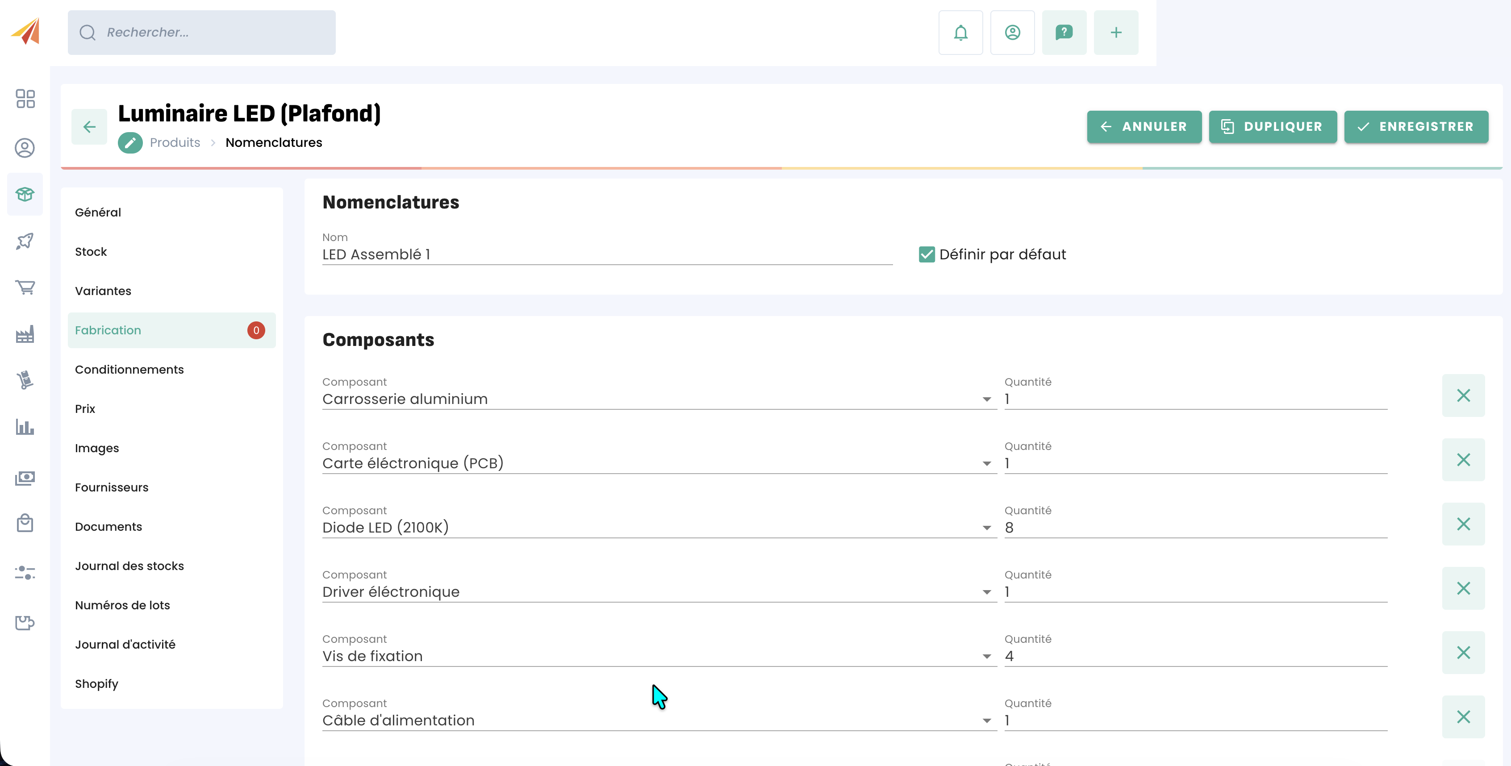Click the bar chart reports sidebar icon
This screenshot has width=1511, height=766.
point(25,427)
